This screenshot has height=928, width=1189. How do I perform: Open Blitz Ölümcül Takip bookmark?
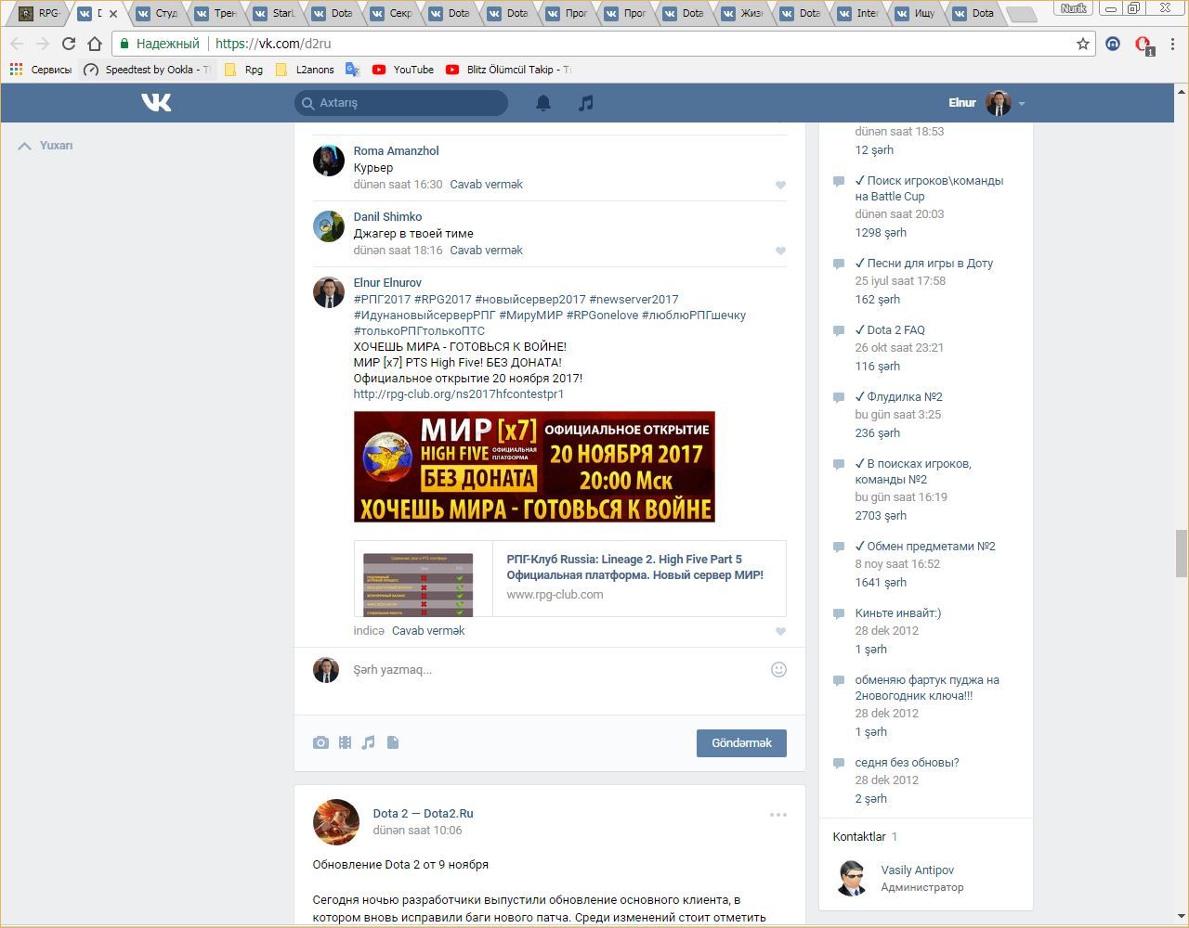(508, 70)
